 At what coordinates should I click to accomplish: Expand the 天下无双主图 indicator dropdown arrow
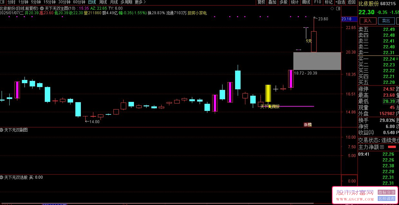click(x=42, y=8)
